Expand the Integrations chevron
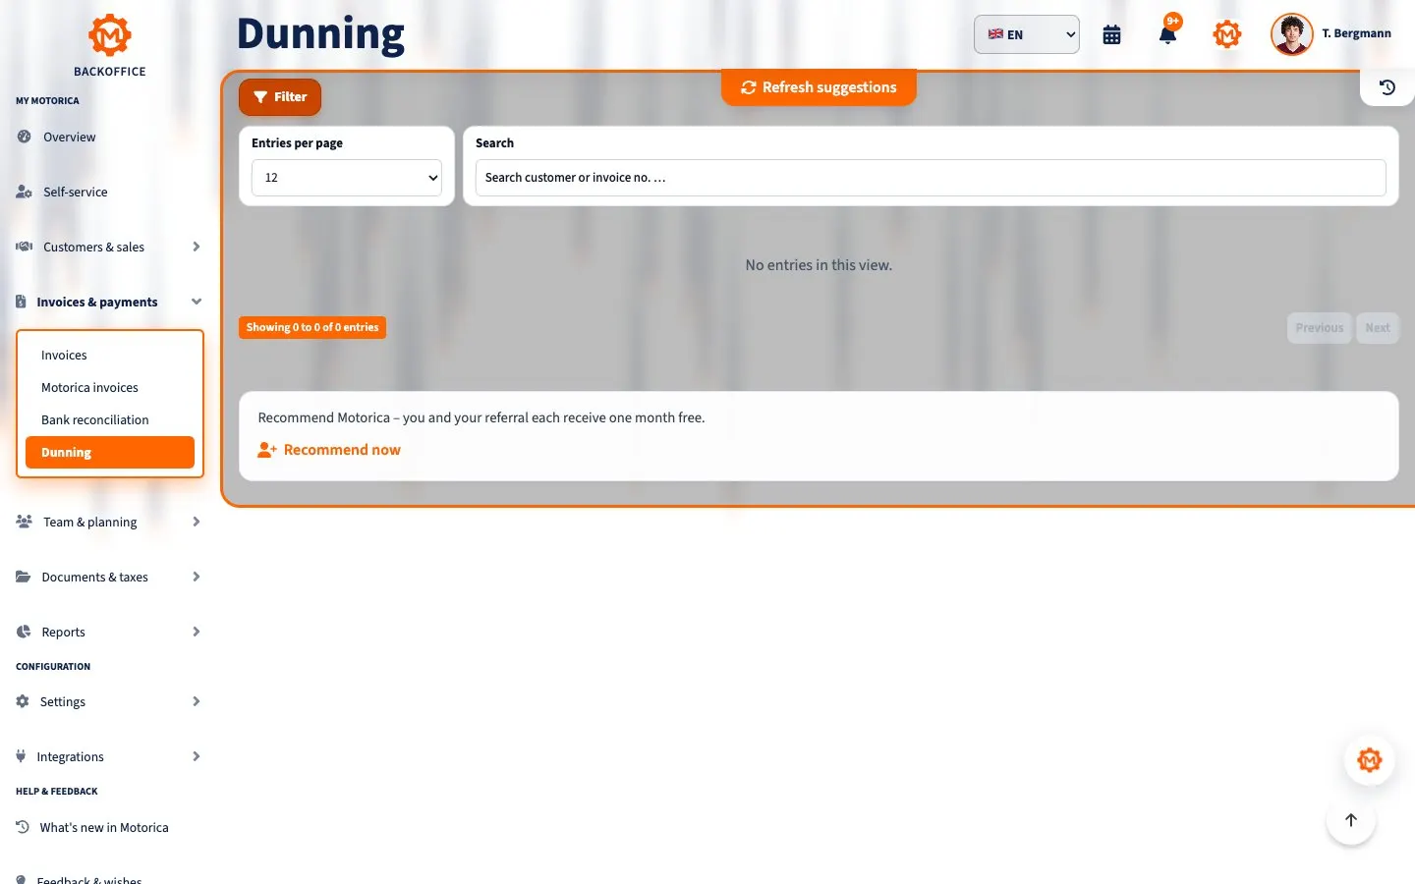This screenshot has height=884, width=1415. [197, 756]
